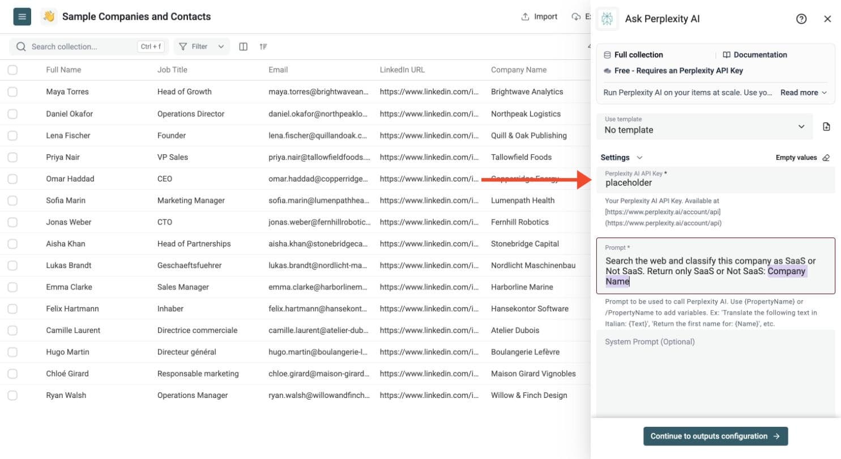Viewport: 841px width, 459px height.
Task: Check the Omar Haddad row checkbox
Action: pos(12,179)
